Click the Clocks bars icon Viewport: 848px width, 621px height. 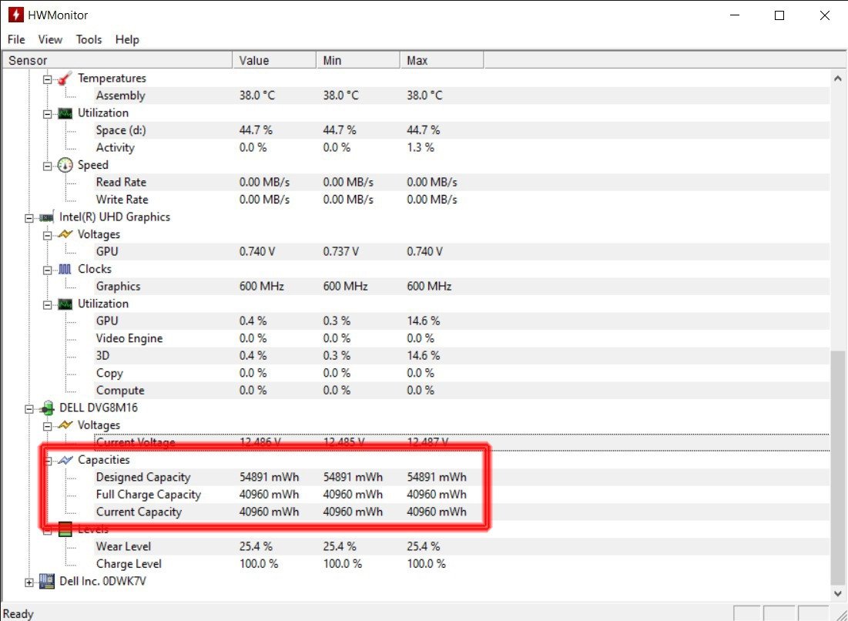pos(65,269)
